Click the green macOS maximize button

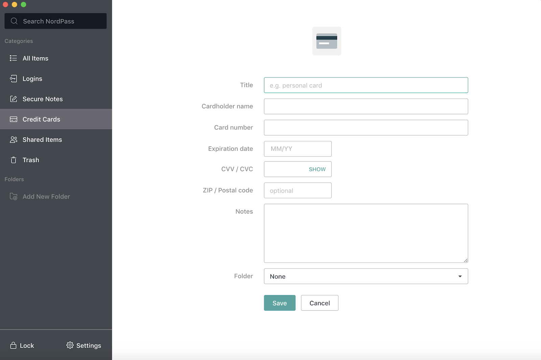tap(23, 4)
